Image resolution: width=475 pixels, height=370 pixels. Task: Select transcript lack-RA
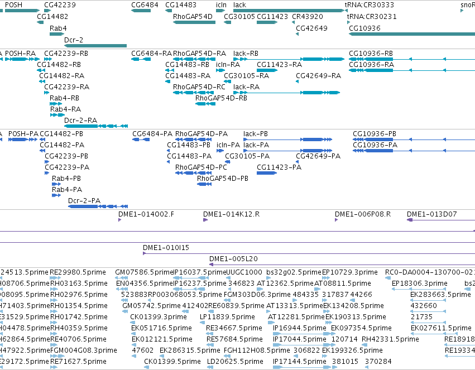(x=286, y=93)
